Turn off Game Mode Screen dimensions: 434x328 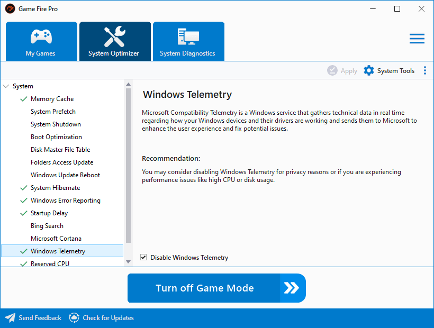[x=216, y=288]
